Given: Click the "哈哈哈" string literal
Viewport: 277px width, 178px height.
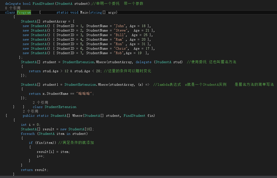Looking at the screenshot, I should click(x=84, y=94).
